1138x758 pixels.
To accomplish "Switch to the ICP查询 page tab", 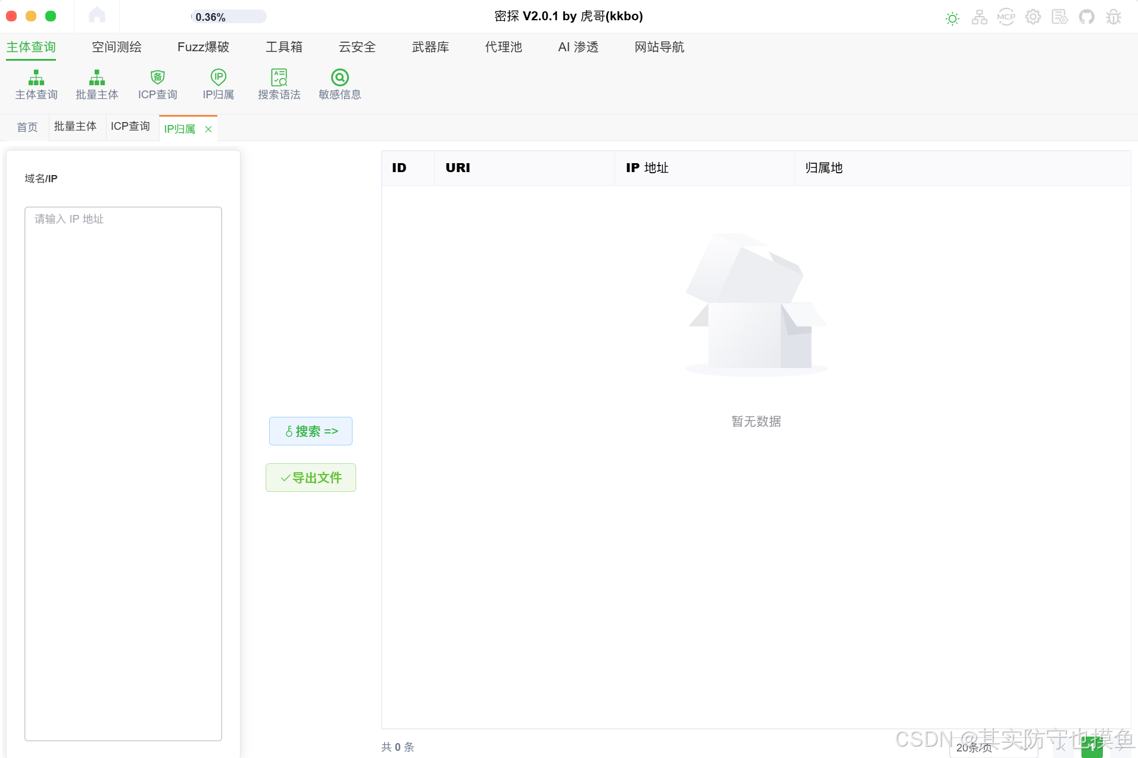I will click(130, 126).
